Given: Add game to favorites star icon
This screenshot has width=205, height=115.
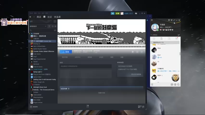Looking at the screenshot, I should pyautogui.click(x=142, y=52).
